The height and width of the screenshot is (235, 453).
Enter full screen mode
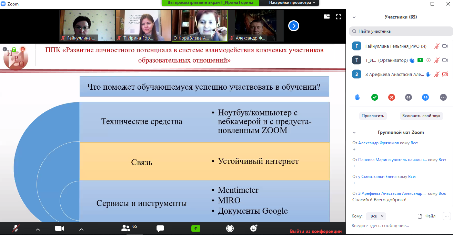coord(339,16)
